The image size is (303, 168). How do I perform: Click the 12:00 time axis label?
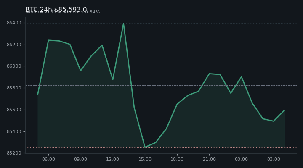[x=113, y=159]
